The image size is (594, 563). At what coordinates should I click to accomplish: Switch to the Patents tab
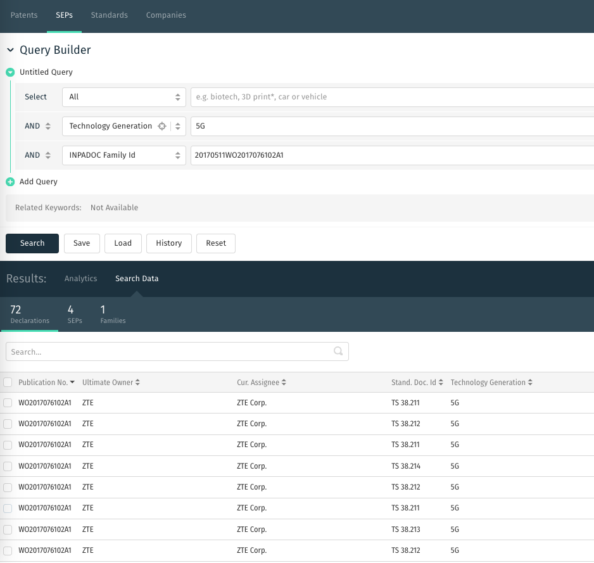(24, 15)
